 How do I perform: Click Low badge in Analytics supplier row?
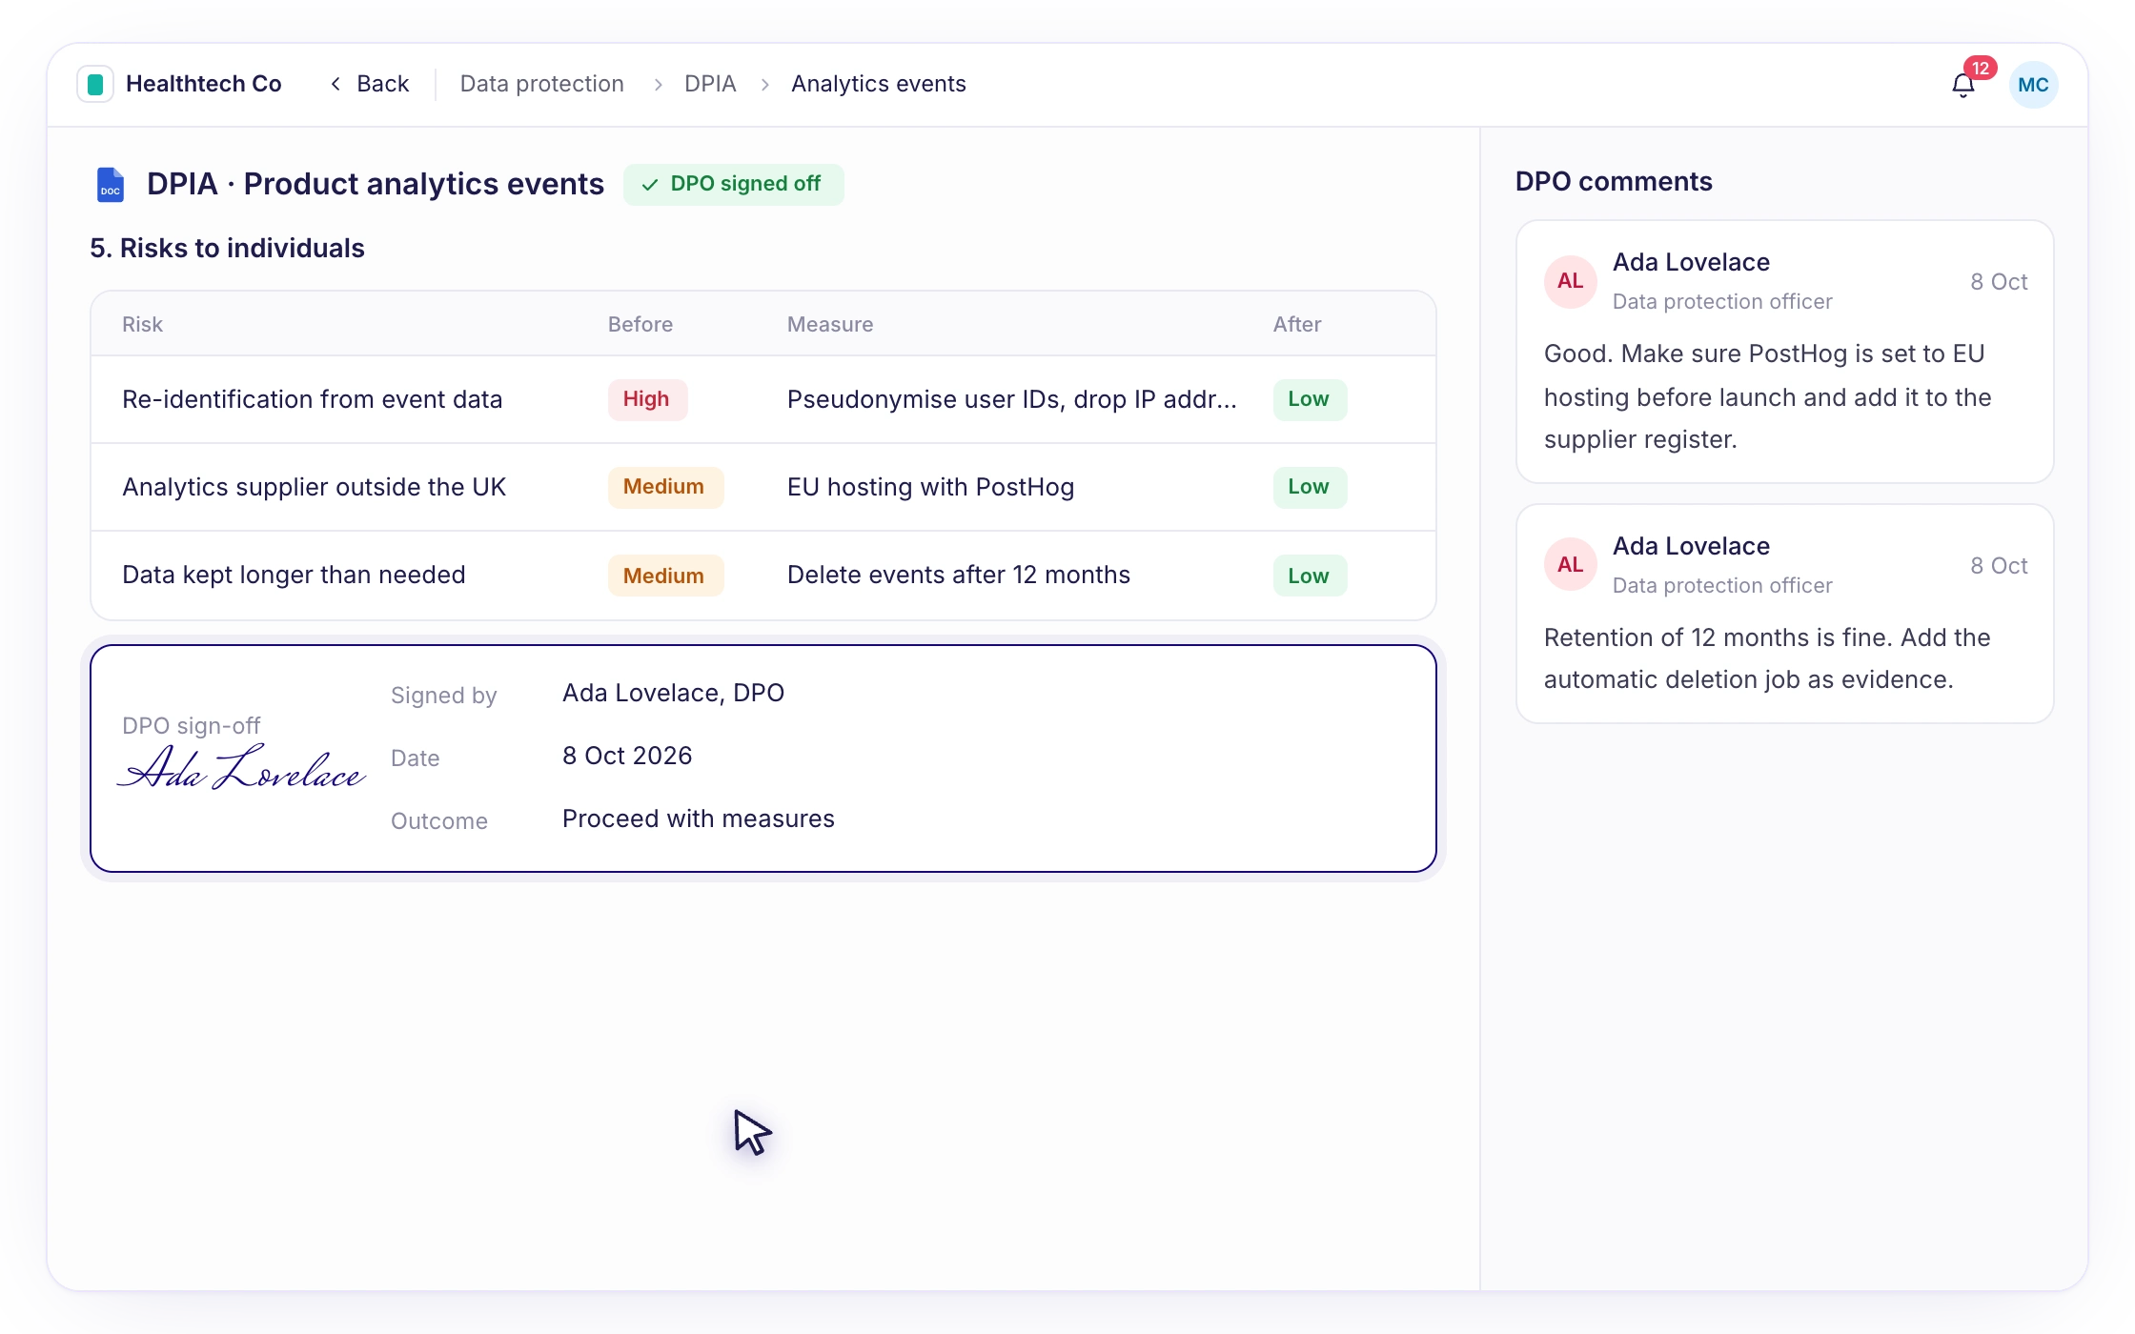(1309, 487)
